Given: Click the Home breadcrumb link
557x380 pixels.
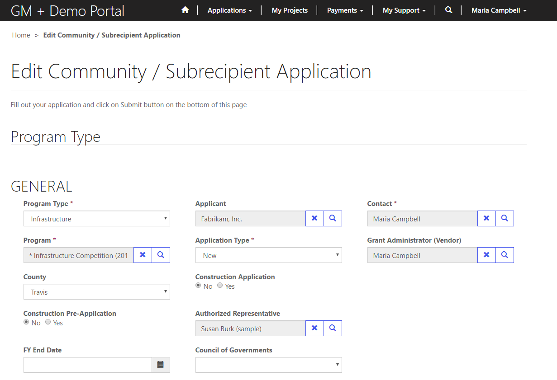Looking at the screenshot, I should [x=21, y=35].
